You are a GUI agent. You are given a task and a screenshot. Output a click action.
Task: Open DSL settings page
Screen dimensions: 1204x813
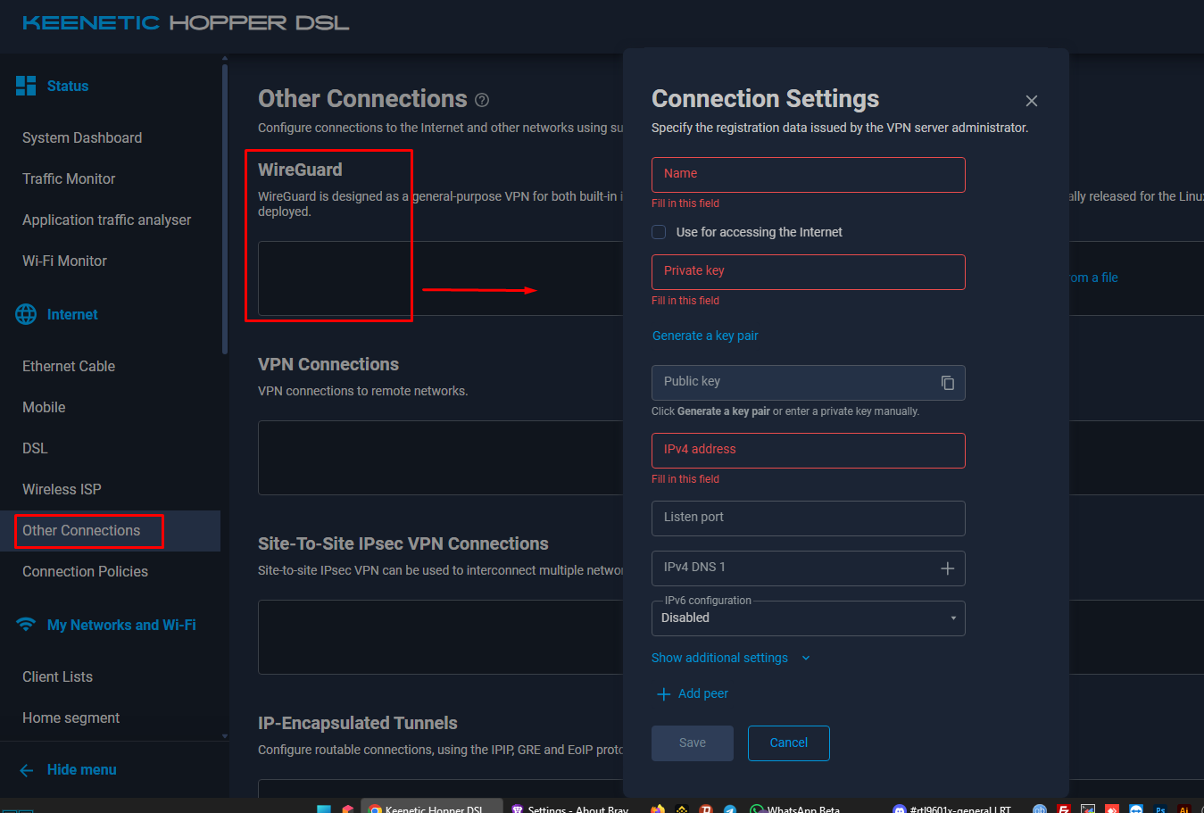tap(35, 448)
